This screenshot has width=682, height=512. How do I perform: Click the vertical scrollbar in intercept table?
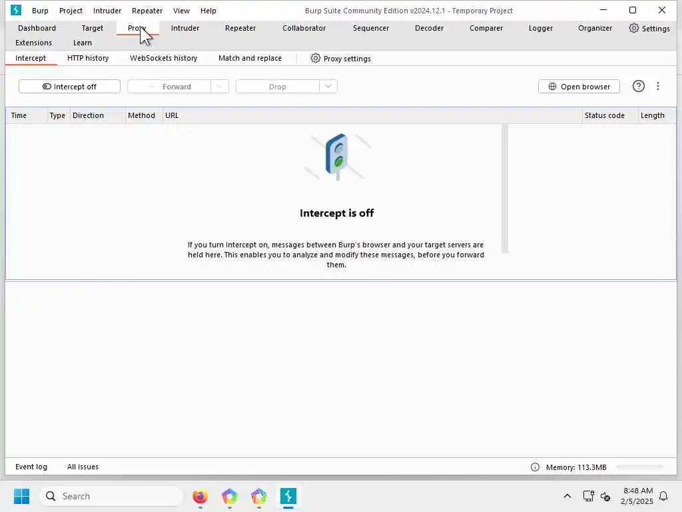(505, 188)
